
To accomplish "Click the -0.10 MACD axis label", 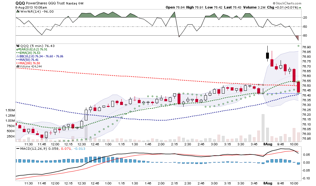I will 306,178.
